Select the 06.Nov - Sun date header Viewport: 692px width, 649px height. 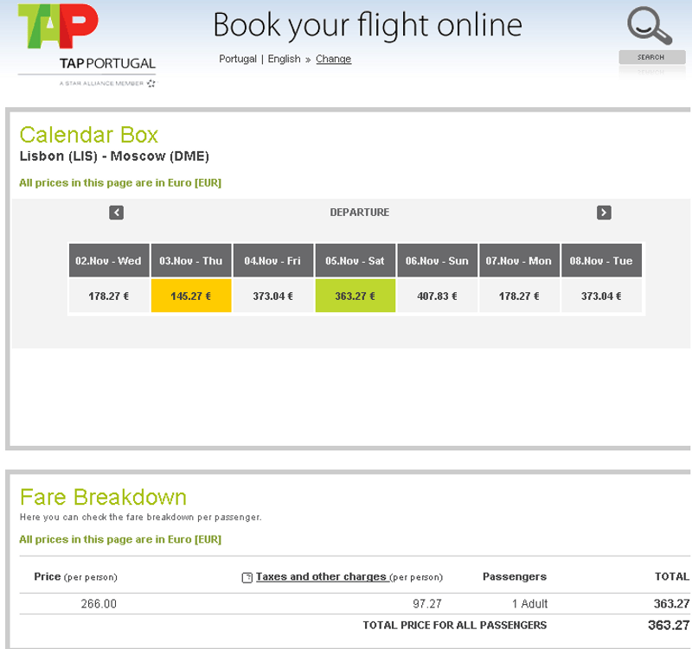tap(437, 260)
